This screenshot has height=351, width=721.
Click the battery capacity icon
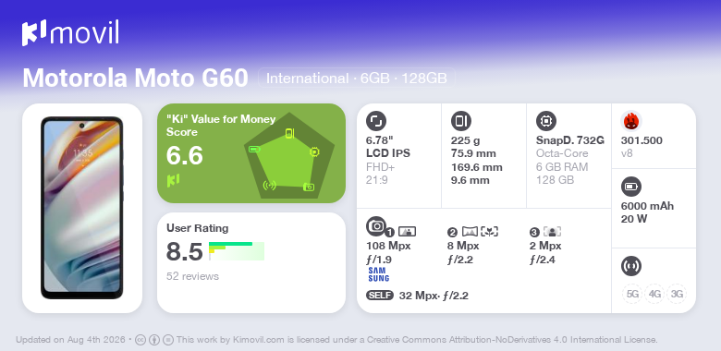631,187
